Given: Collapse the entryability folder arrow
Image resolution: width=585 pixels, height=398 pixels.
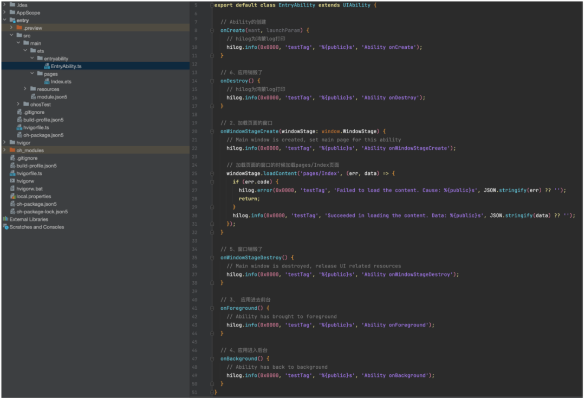Looking at the screenshot, I should click(32, 58).
